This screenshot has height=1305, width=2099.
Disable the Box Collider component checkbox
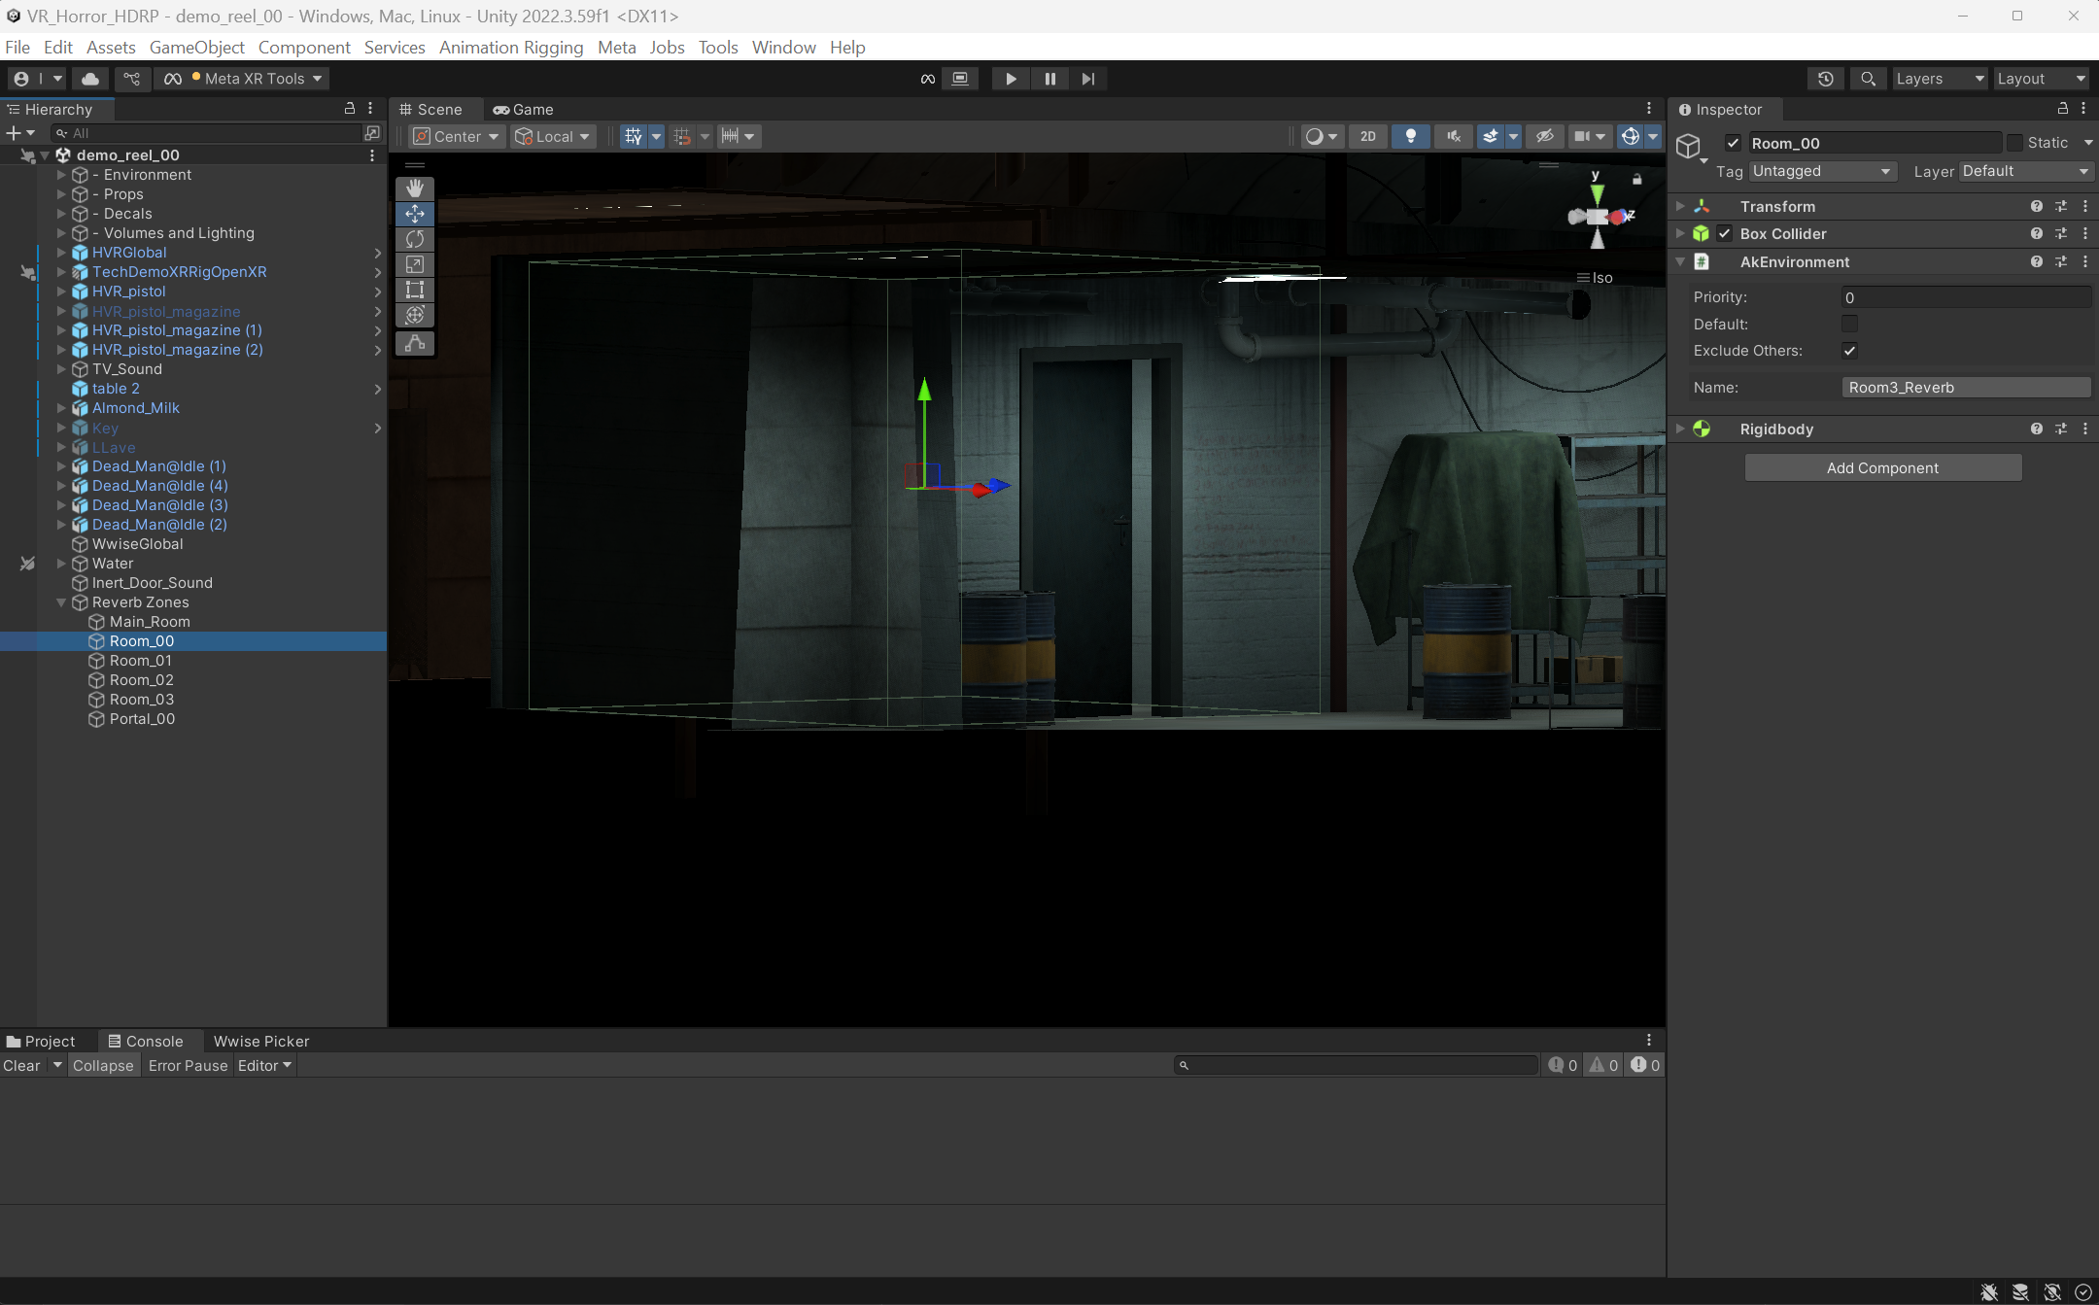(x=1725, y=233)
